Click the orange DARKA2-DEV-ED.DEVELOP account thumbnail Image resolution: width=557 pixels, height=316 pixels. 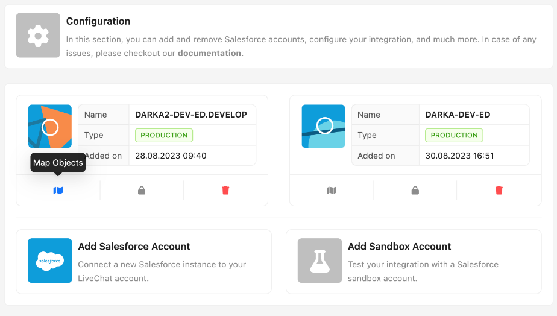click(x=50, y=127)
